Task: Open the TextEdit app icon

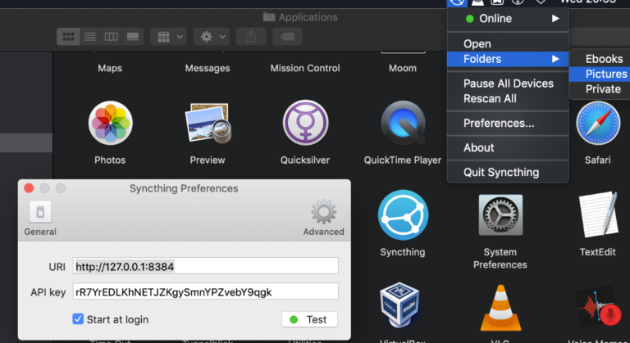Action: tap(597, 214)
